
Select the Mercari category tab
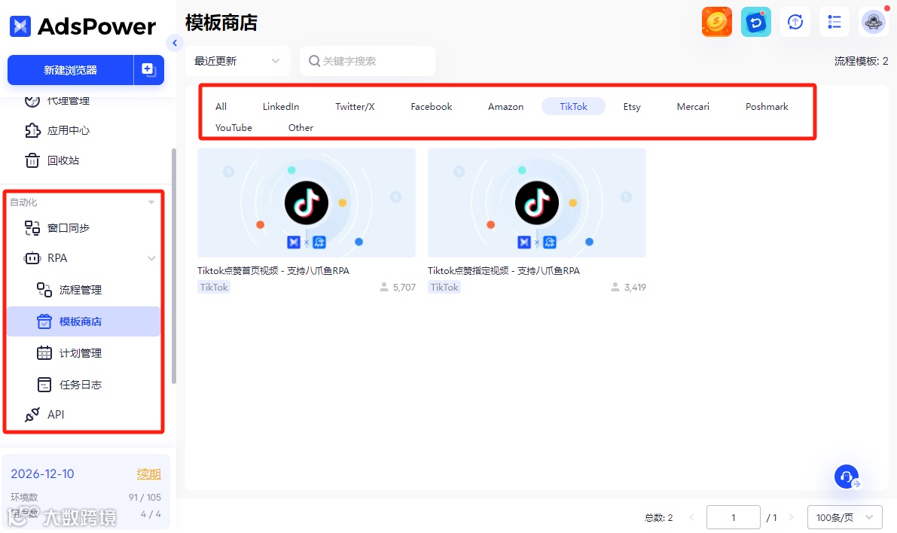(693, 106)
